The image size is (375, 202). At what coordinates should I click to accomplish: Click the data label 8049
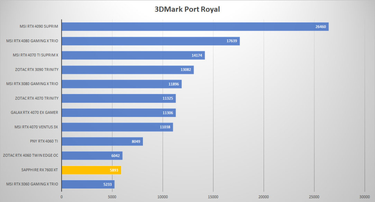136,141
